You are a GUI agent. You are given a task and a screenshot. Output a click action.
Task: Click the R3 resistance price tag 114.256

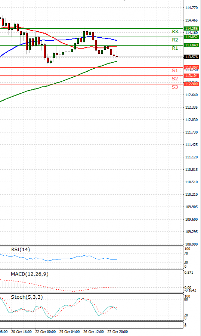191,29
